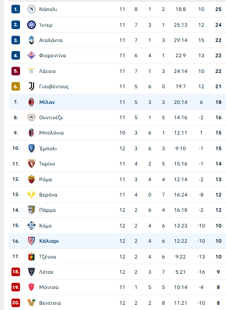Select the Fiorentina purple crest icon
226x310 pixels.
(x=31, y=55)
